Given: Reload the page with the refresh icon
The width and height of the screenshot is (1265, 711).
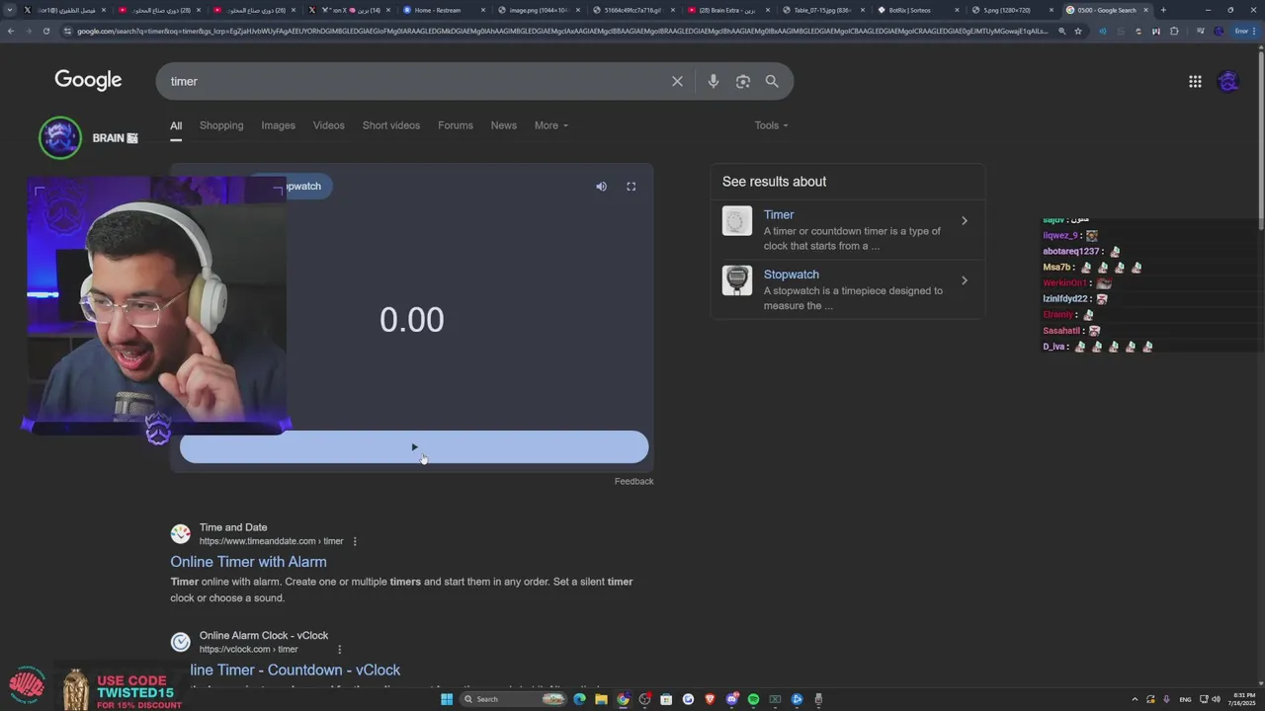Looking at the screenshot, I should (45, 31).
